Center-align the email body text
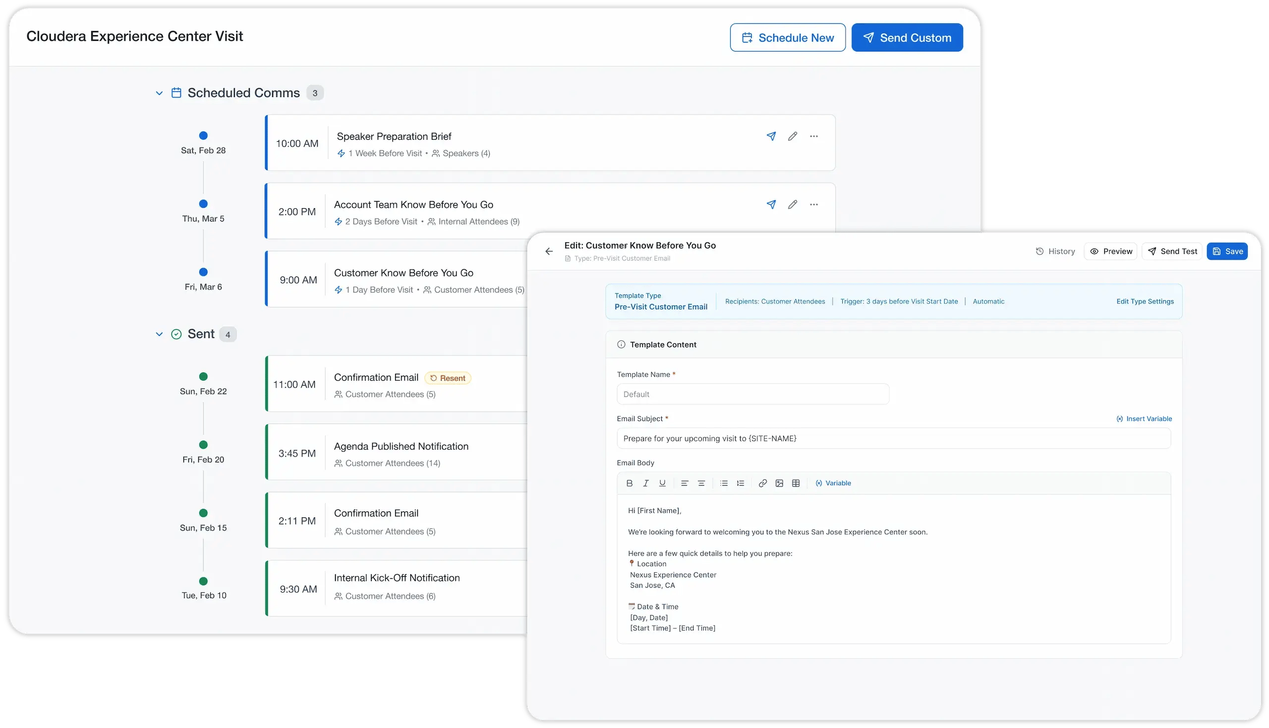The width and height of the screenshot is (1269, 728). pyautogui.click(x=701, y=483)
